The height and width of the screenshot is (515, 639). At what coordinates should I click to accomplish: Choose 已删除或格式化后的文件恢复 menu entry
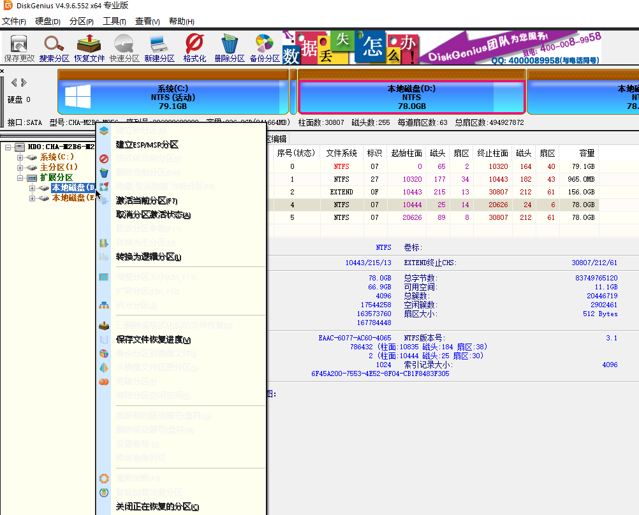pos(174,326)
